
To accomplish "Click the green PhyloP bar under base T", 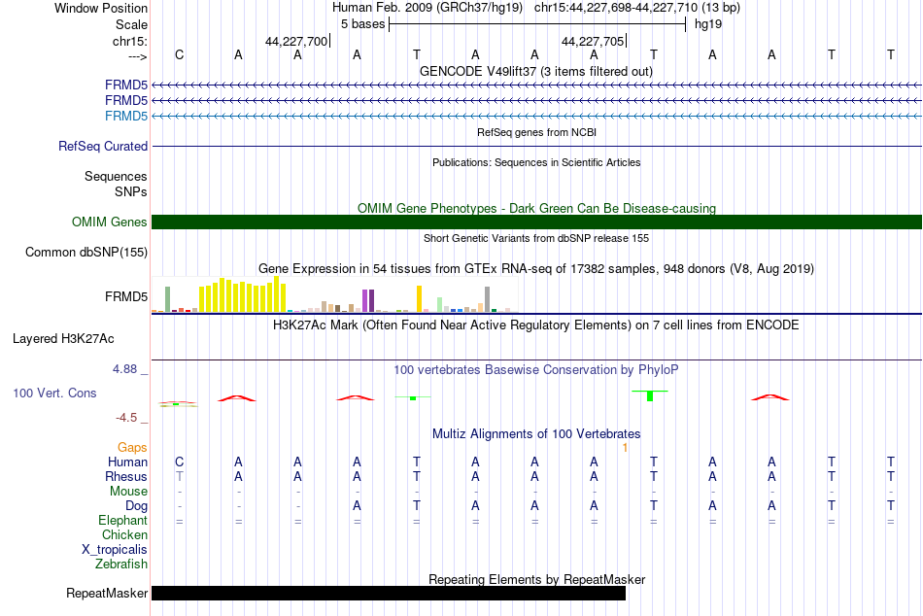I will tap(650, 395).
